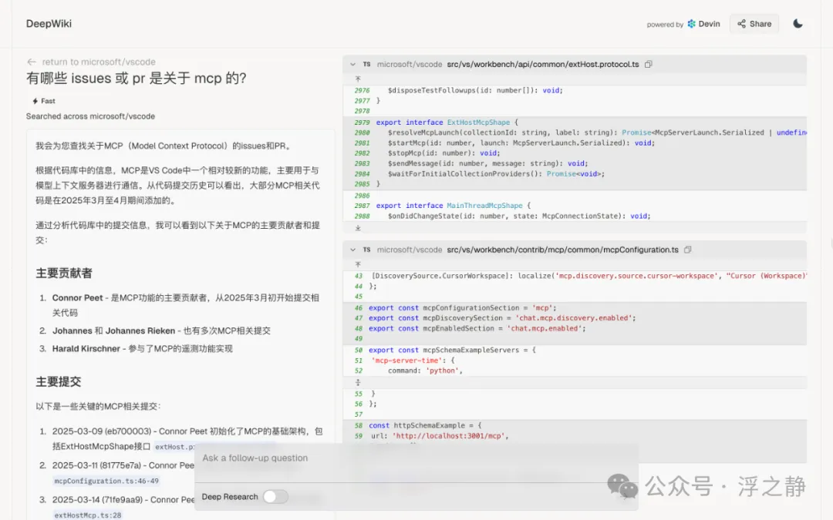Collapse the extHost.protocol.ts code block
The height and width of the screenshot is (520, 833).
point(352,64)
